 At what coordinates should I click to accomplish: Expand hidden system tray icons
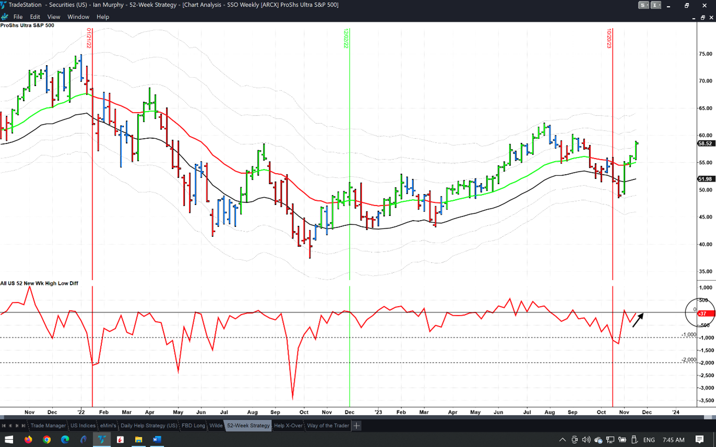[563, 440]
